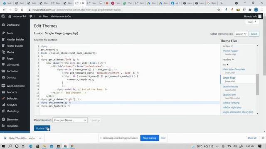Expand the Help dropdown tab

[x=252, y=22]
